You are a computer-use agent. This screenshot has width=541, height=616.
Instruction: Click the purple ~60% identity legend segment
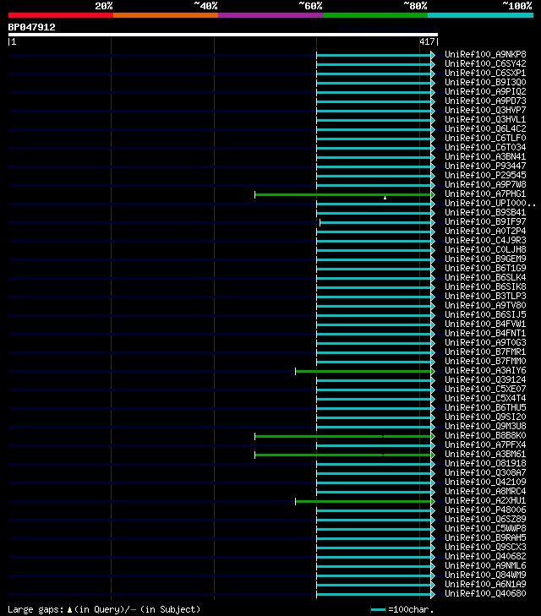[270, 15]
